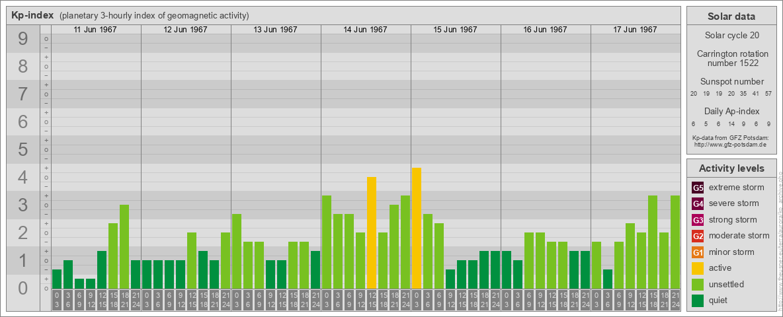This screenshot has width=783, height=317.
Task: Click the 15-18 bar on 17 Jun 1967
Action: click(x=653, y=242)
